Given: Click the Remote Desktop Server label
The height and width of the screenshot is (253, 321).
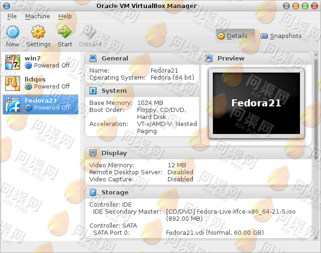Looking at the screenshot, I should tap(126, 172).
